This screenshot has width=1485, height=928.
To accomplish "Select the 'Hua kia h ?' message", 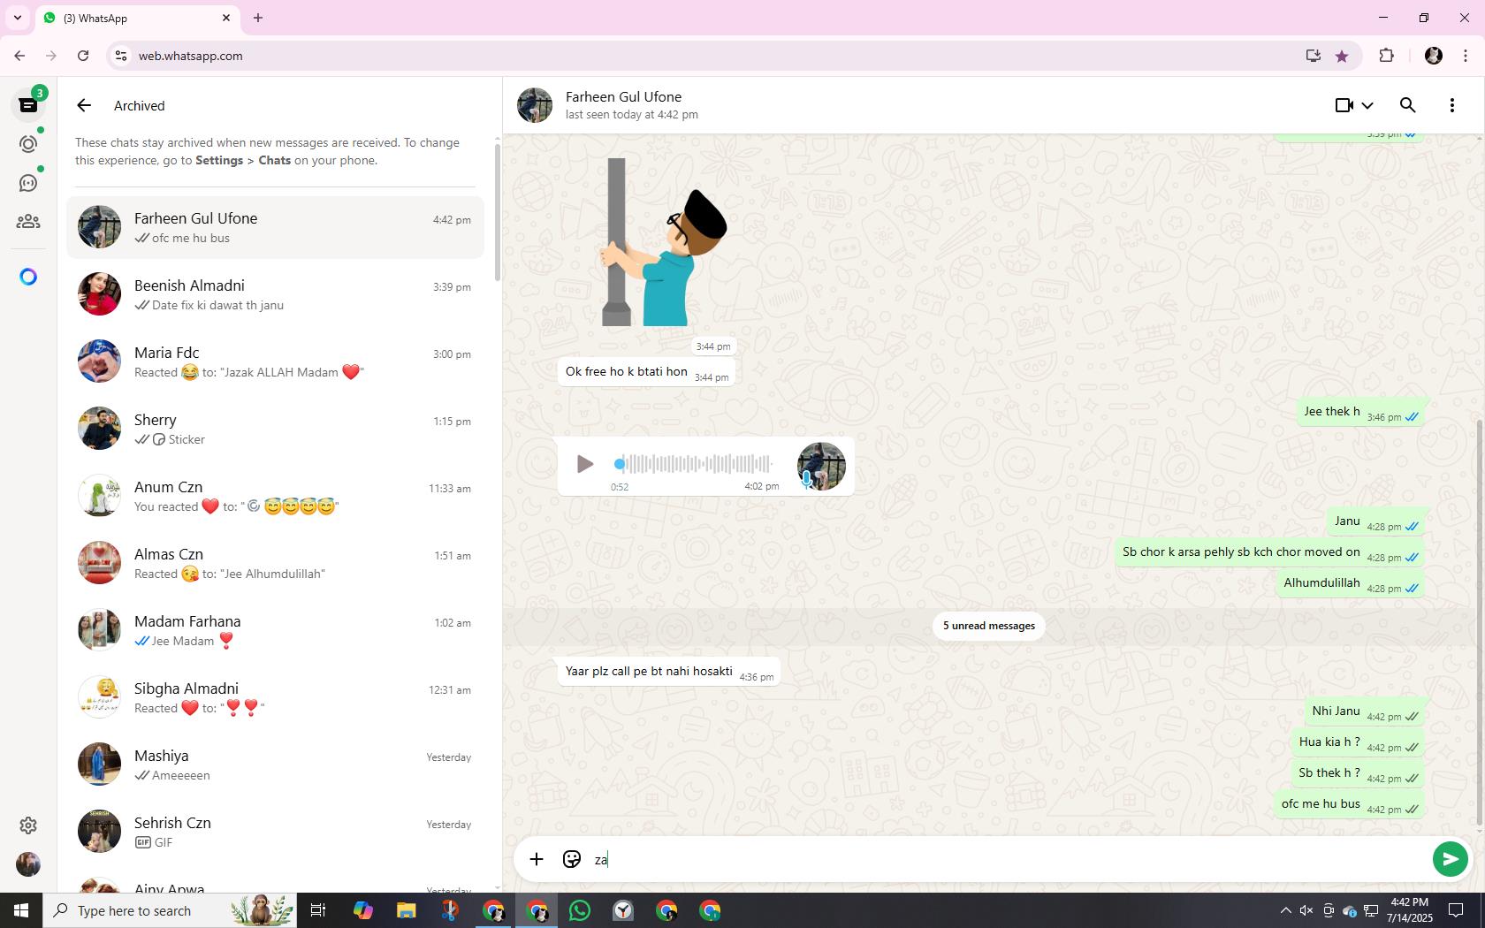I will (x=1358, y=742).
